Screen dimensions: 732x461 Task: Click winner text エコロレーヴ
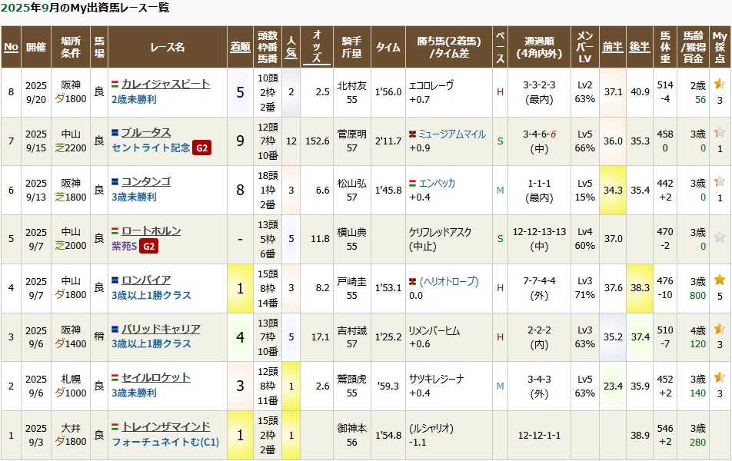431,85
